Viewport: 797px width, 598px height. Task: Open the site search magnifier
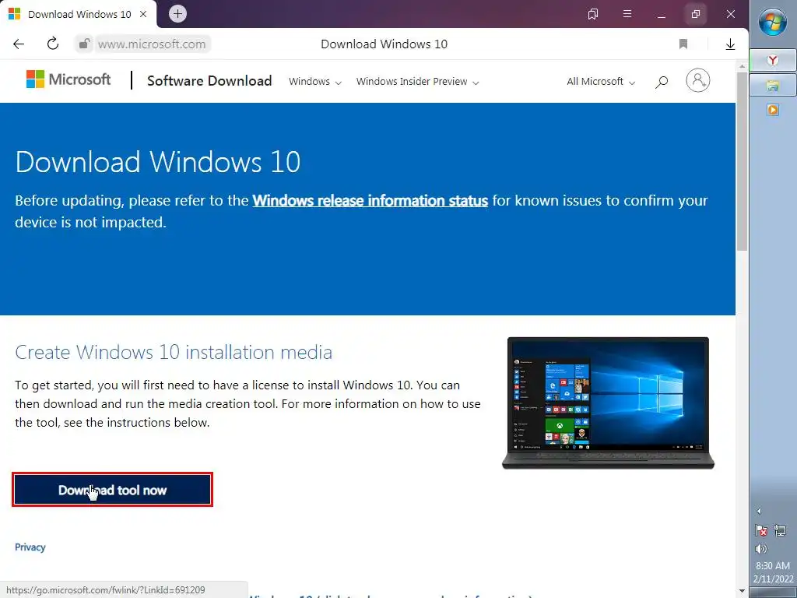662,81
